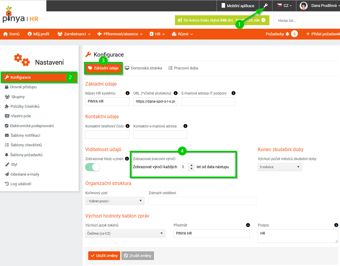340x266 pixels.
Task: Go to Můj profil
Action: (38, 34)
